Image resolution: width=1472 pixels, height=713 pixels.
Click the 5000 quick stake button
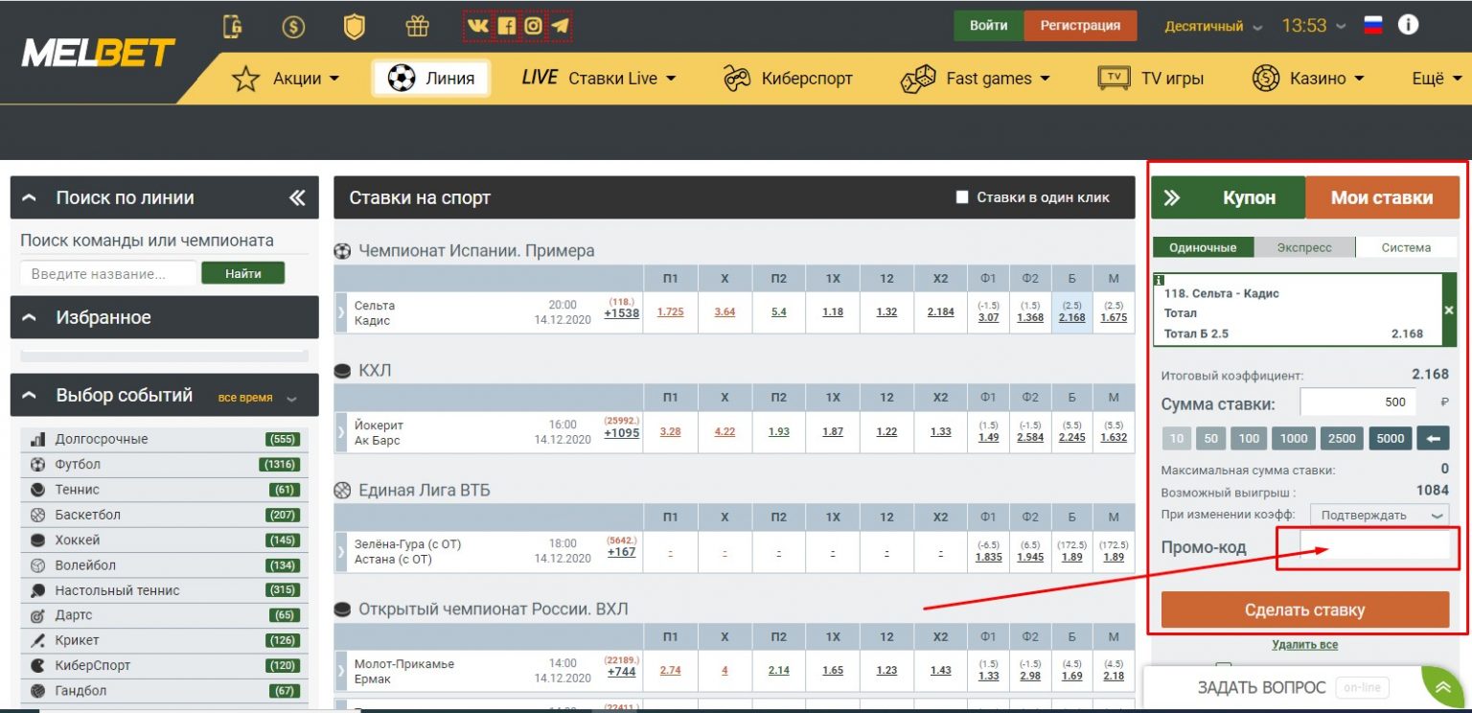[x=1391, y=439]
